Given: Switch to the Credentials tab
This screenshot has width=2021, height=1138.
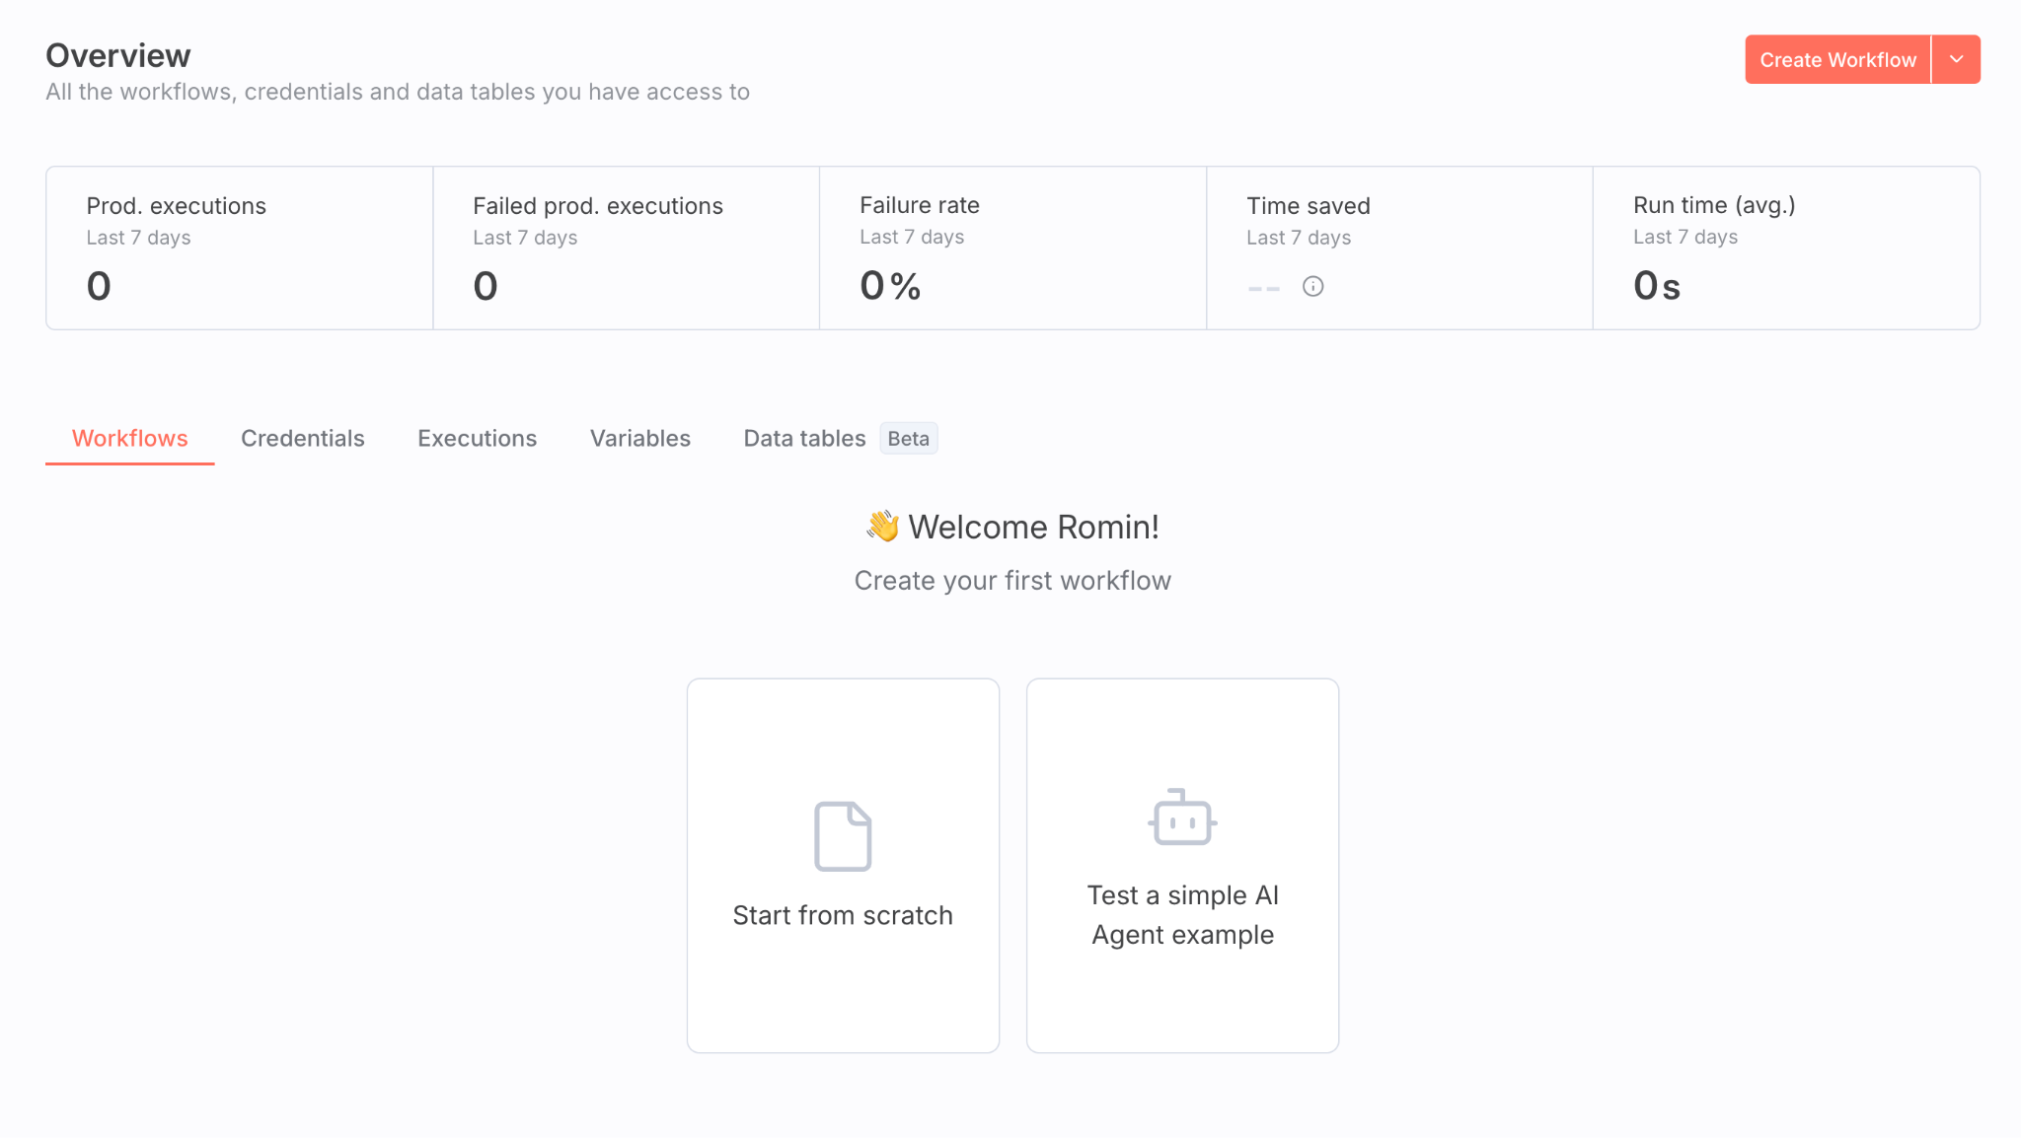Looking at the screenshot, I should point(303,438).
